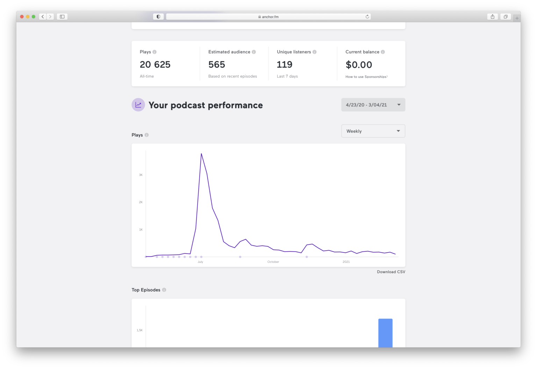
Task: Expand the Weekly interval dropdown
Action: [x=373, y=131]
